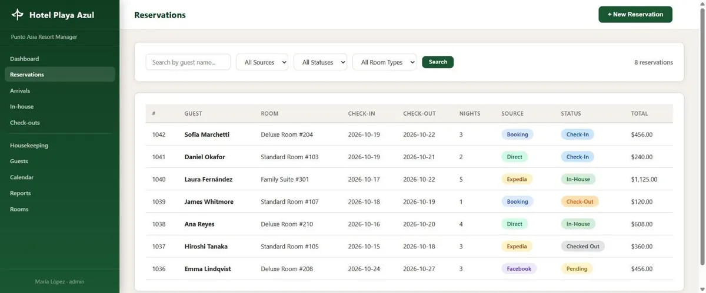Click In-House status for Laura Fernández
The height and width of the screenshot is (293, 706).
tap(578, 179)
